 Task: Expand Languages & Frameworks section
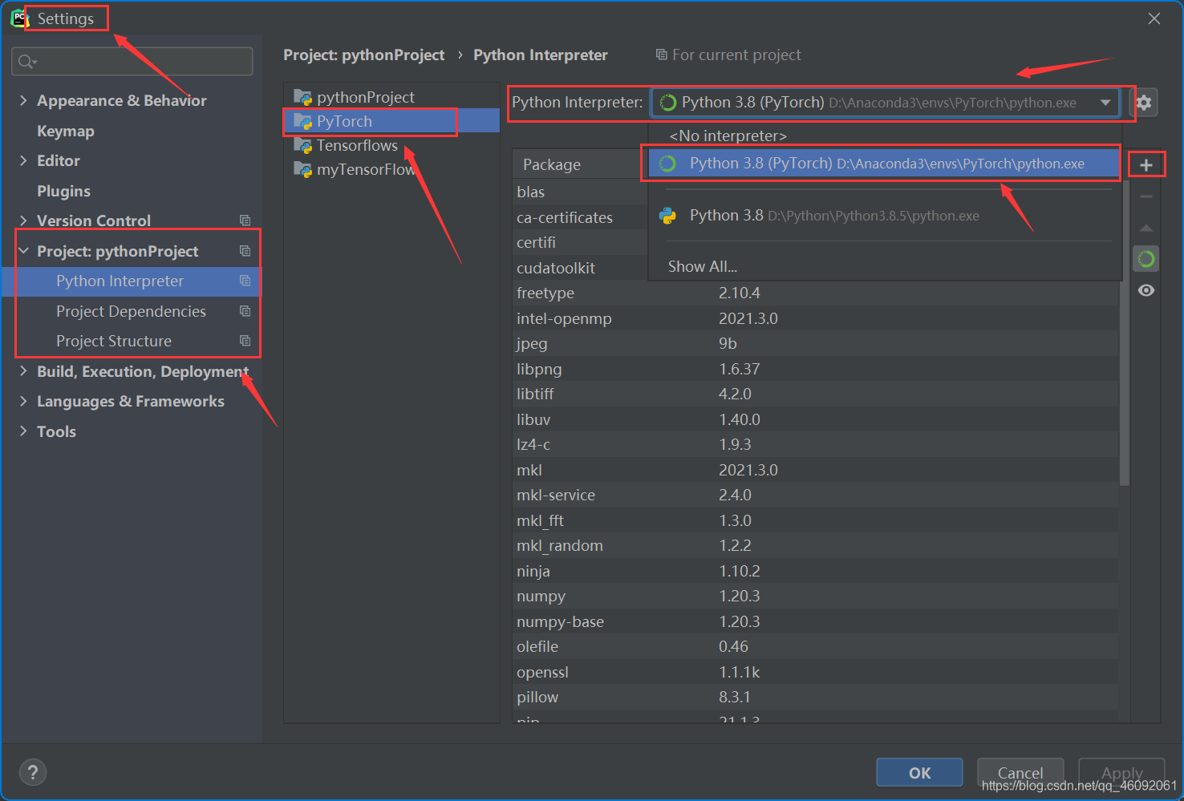(x=23, y=401)
